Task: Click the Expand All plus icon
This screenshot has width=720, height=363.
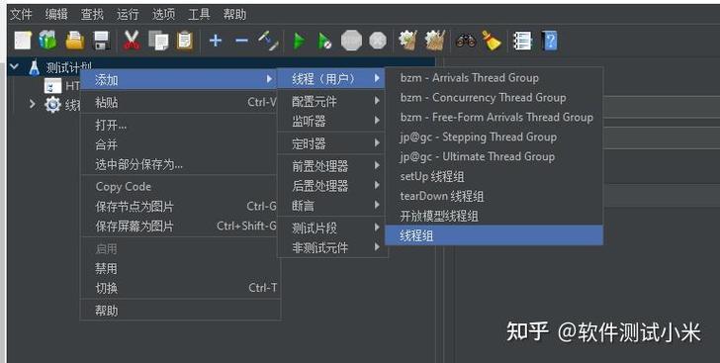Action: (216, 41)
